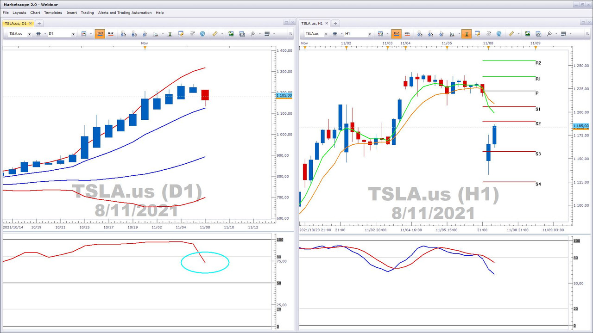Click list options icon in D1 toolbar

267,34
